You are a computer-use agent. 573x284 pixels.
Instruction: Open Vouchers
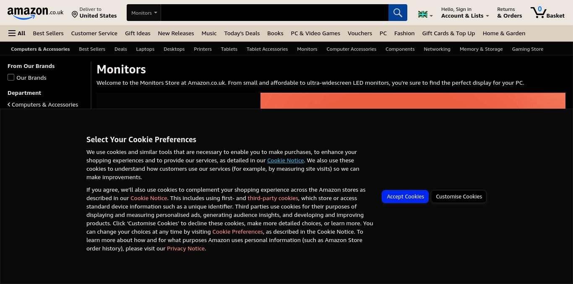[x=359, y=33]
